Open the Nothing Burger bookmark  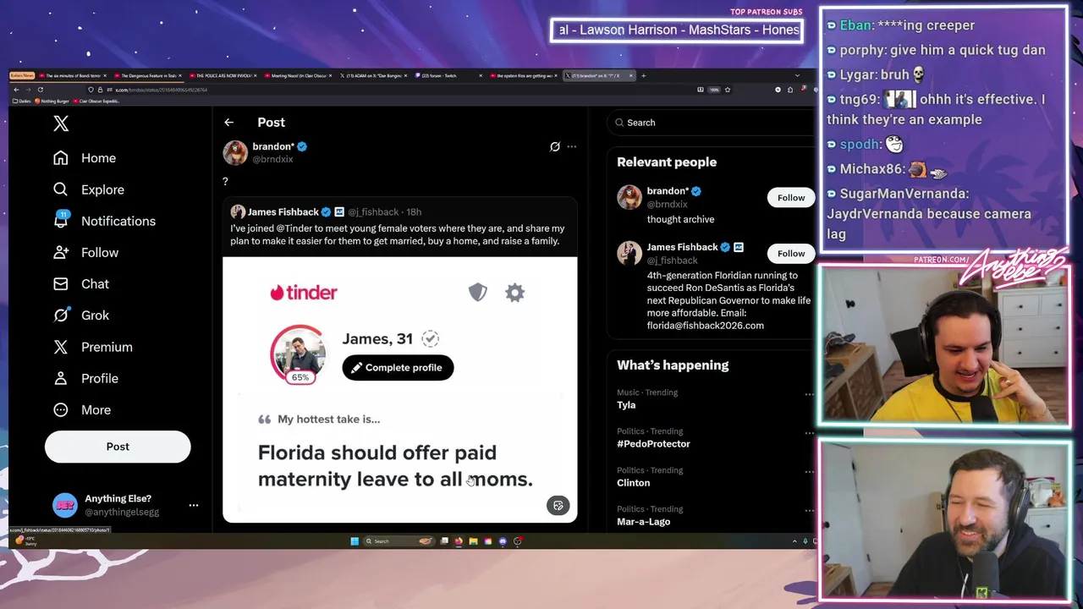52,101
